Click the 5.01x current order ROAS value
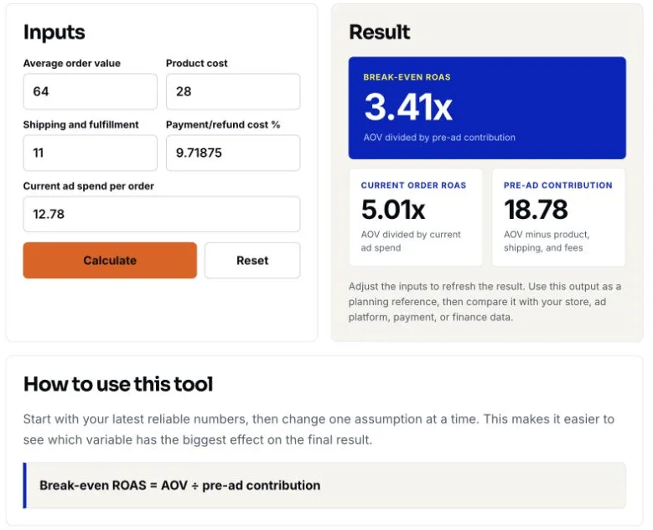The image size is (653, 530). [393, 209]
